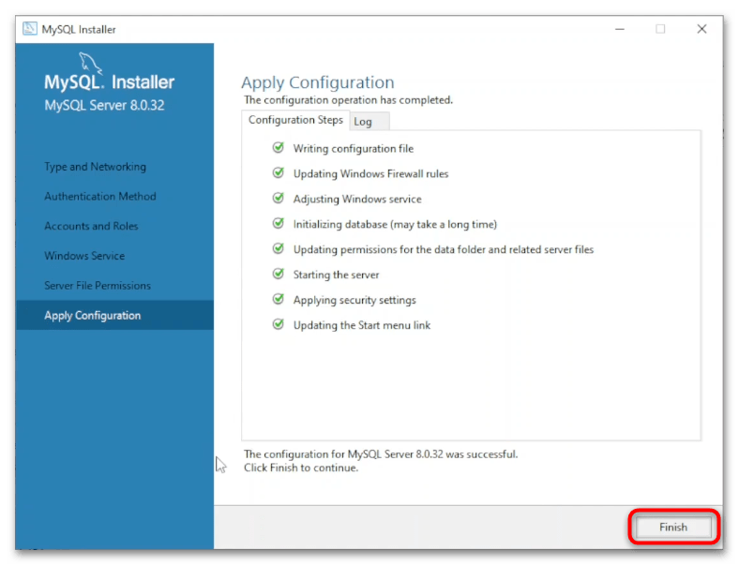The image size is (739, 565).
Task: Click check icon for Applying security settings
Action: point(279,299)
